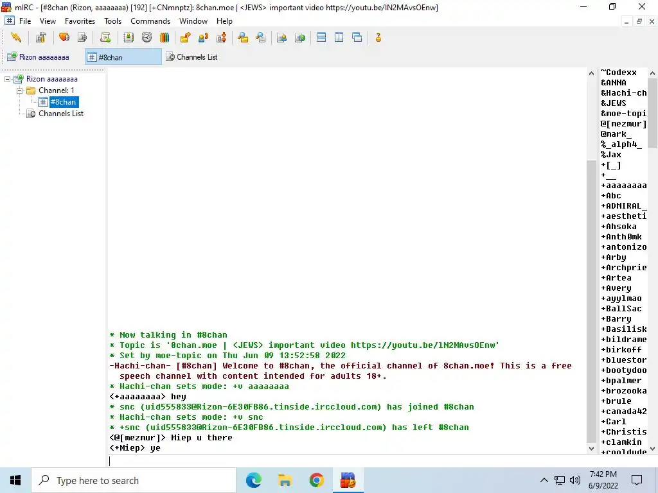Click the Send File folder-arrow icon
The width and height of the screenshot is (658, 493).
[185, 38]
